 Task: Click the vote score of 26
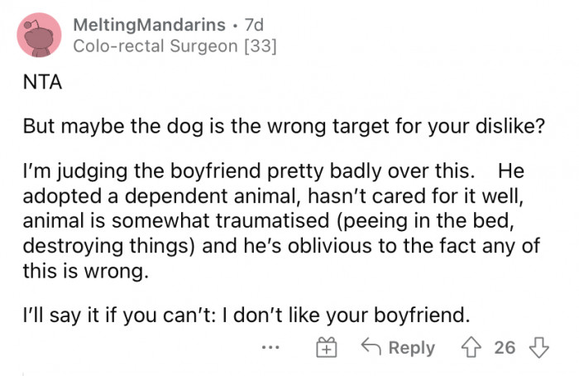click(x=504, y=348)
